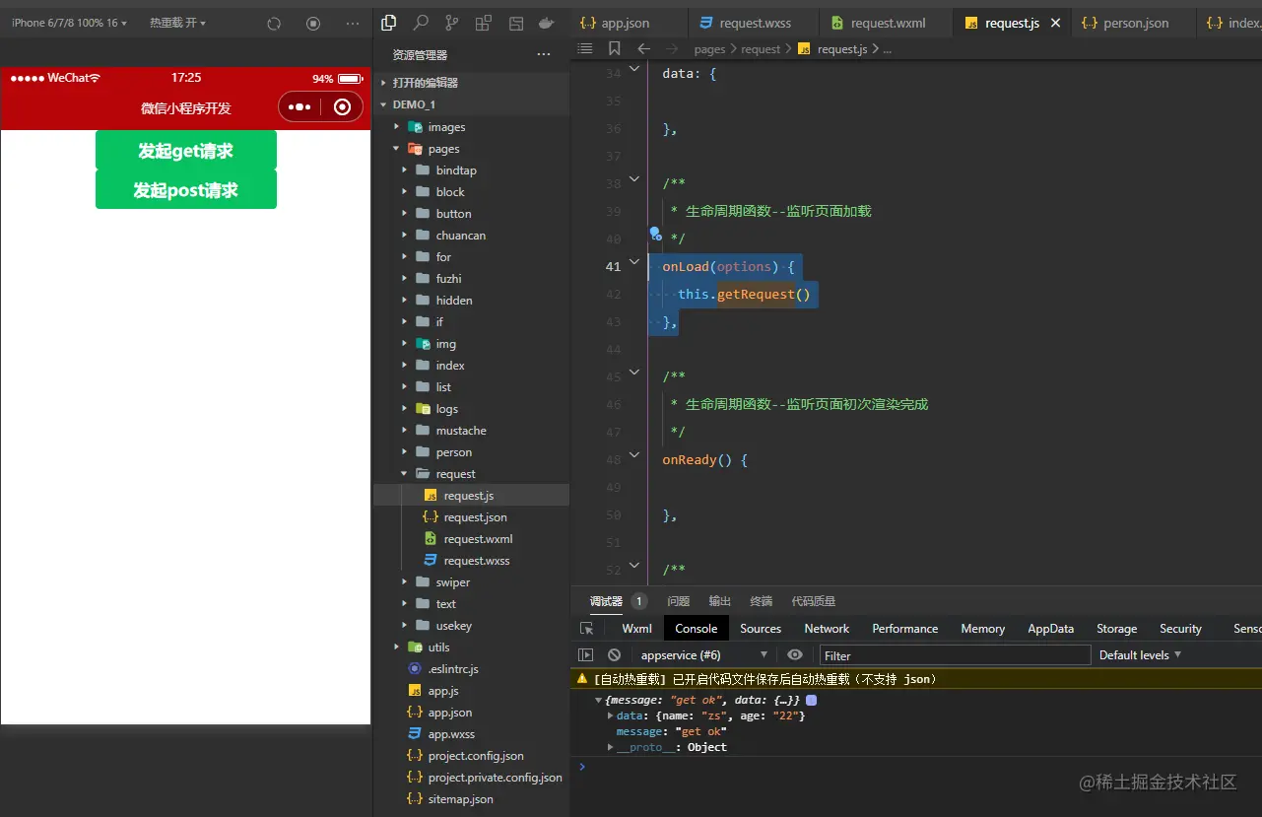Expand the 打开的编辑器 section

tap(471, 83)
